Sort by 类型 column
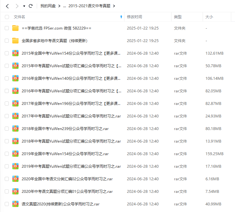This screenshot has width=235, height=212. 178,17
